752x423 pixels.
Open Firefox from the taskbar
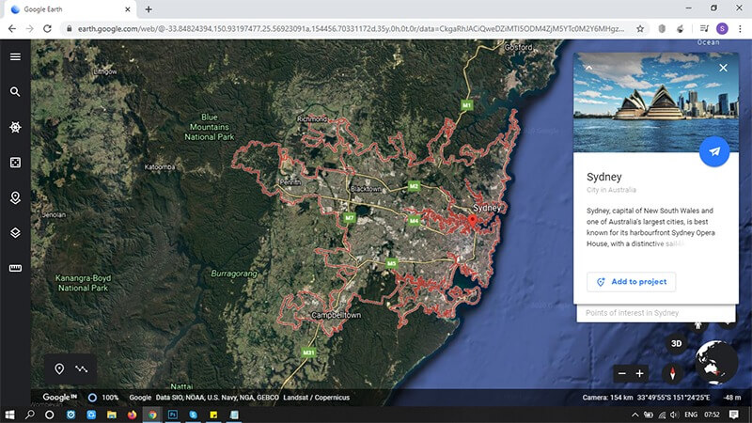click(132, 415)
